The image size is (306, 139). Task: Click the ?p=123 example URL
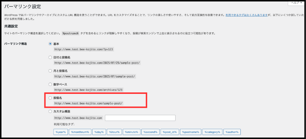(x=84, y=49)
